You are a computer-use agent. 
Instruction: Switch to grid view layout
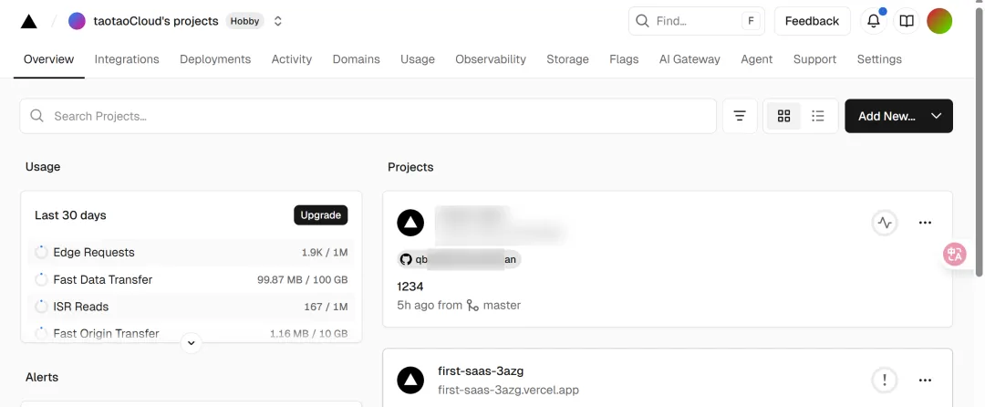tap(783, 116)
